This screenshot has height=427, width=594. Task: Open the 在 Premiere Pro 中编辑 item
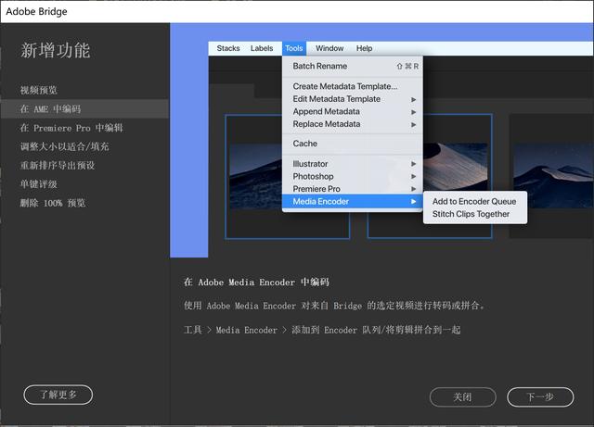[x=71, y=128]
